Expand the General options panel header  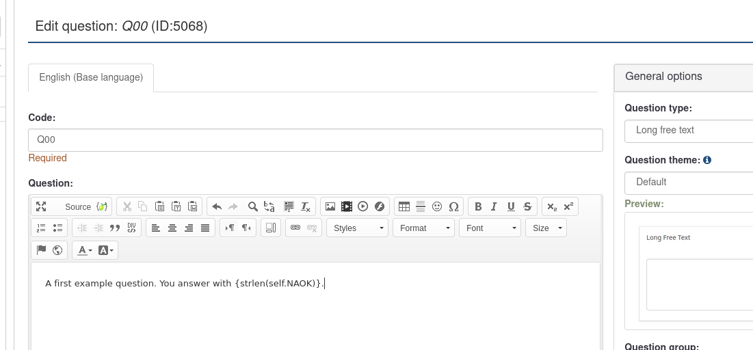[x=683, y=77]
